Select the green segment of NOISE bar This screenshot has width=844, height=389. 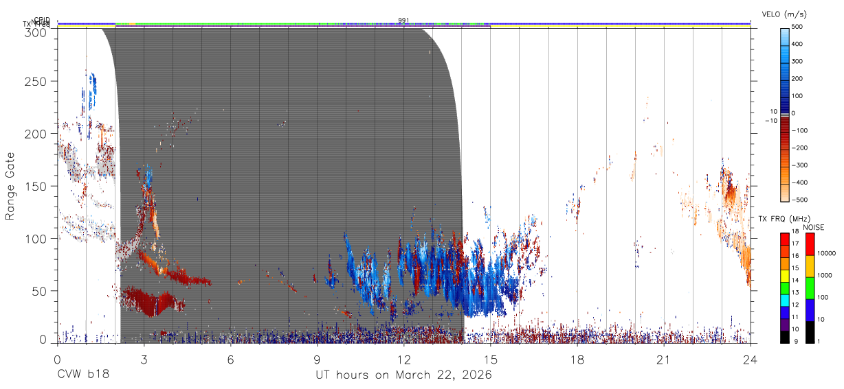[810, 288]
